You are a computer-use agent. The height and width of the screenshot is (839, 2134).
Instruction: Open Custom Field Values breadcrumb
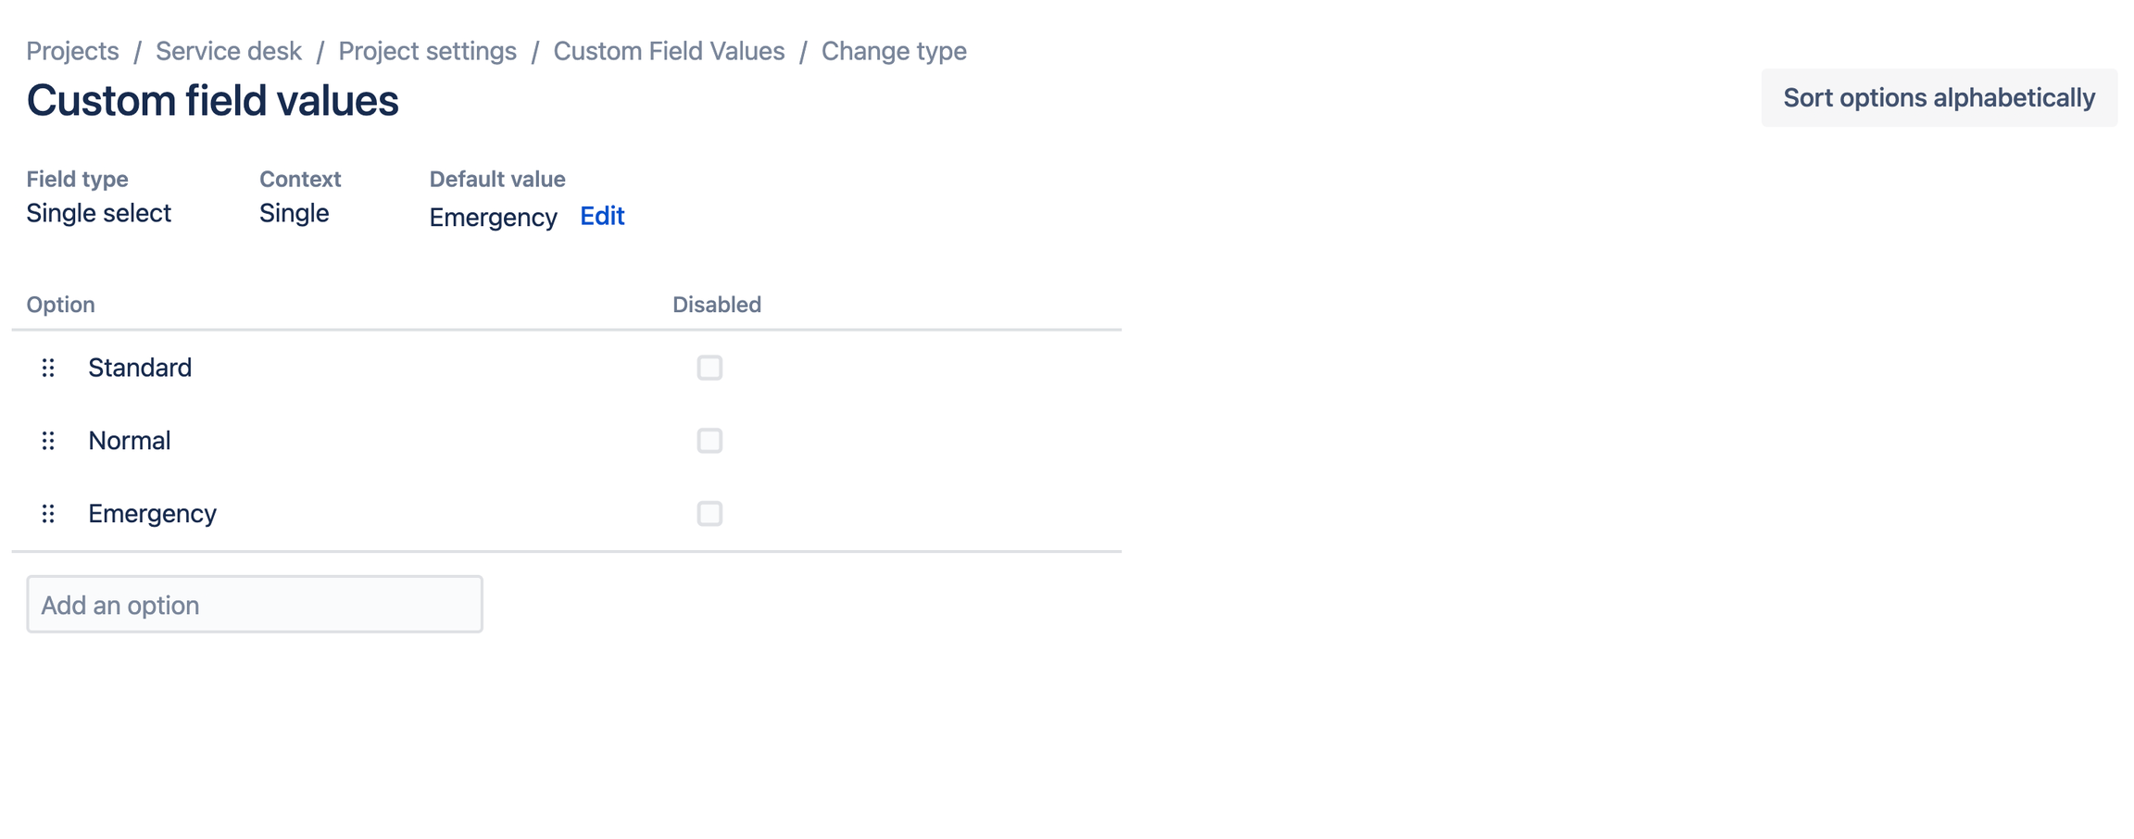coord(669,51)
